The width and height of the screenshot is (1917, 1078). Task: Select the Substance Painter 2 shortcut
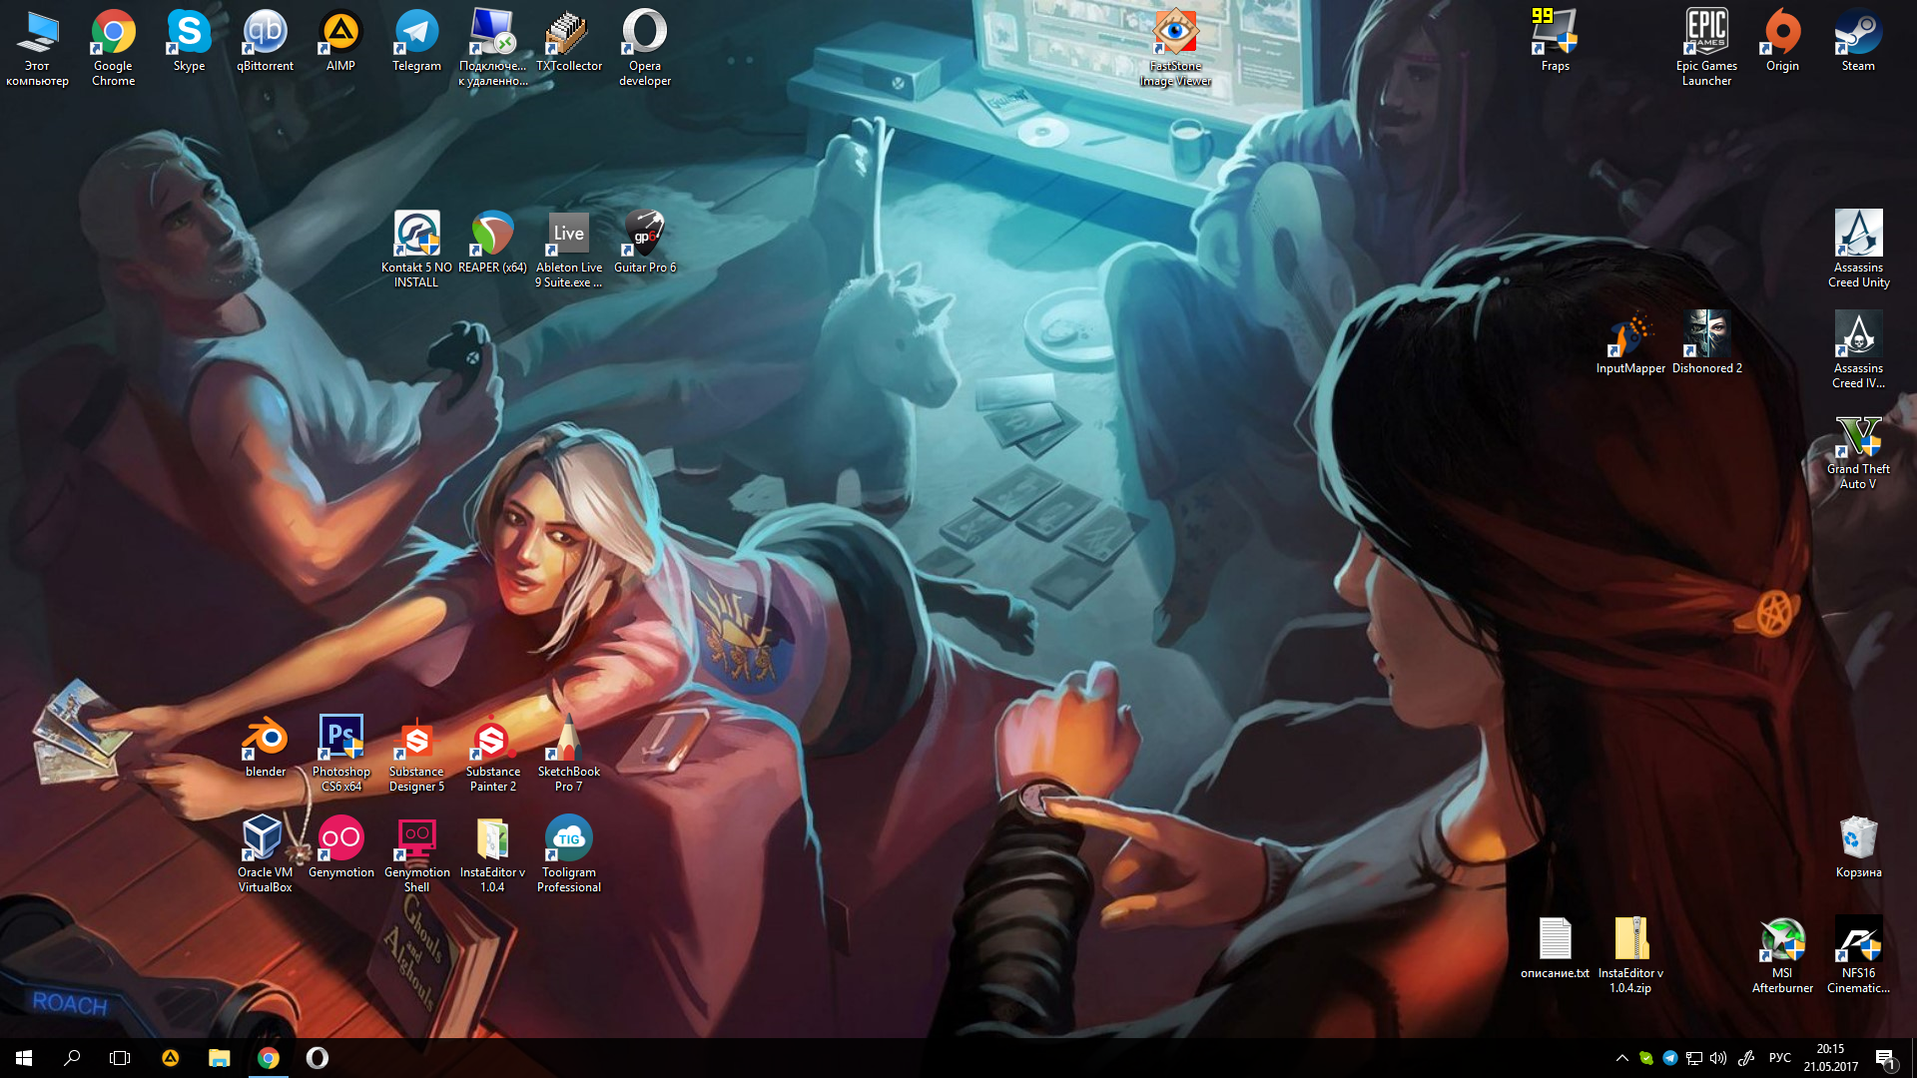[x=492, y=754]
